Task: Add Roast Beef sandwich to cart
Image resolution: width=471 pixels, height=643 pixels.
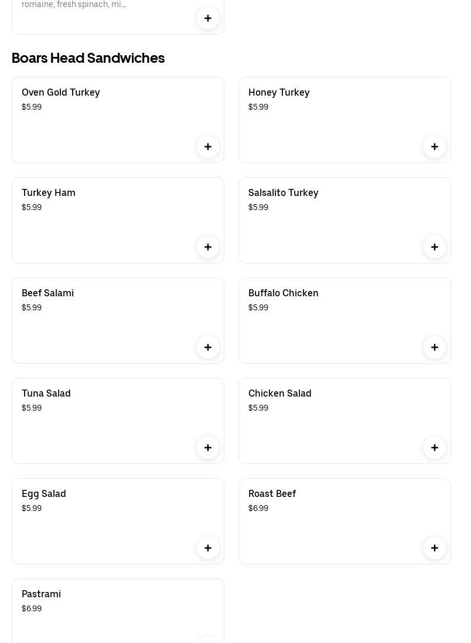Action: pos(435,548)
